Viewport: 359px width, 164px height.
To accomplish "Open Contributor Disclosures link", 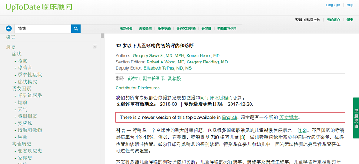I will 137,88.
